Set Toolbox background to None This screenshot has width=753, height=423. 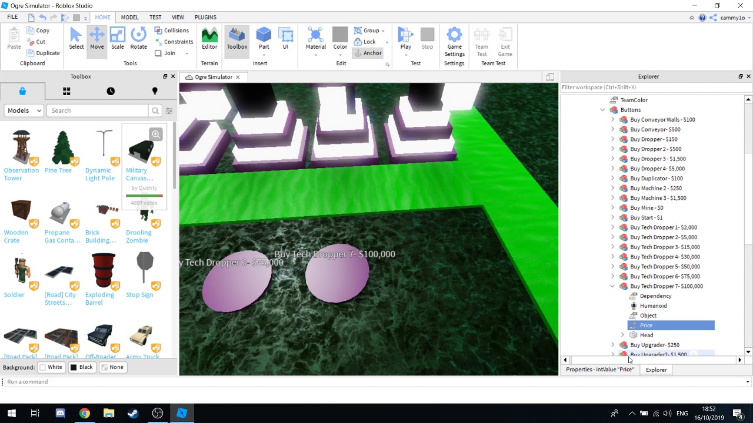pos(112,367)
